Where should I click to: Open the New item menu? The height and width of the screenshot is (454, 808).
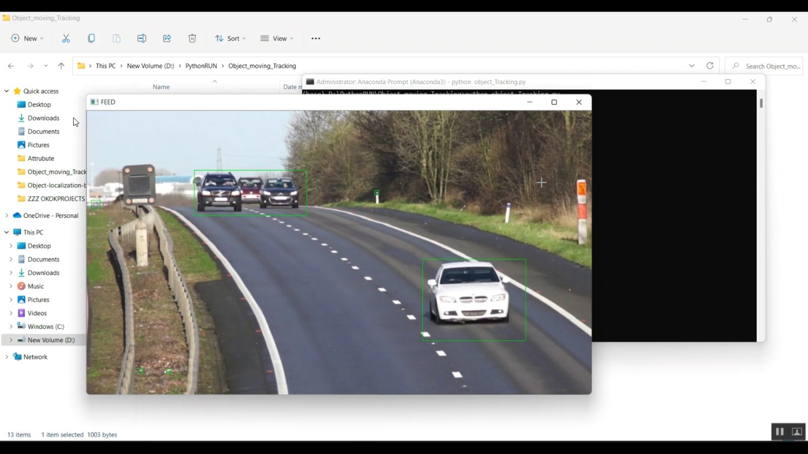(26, 38)
